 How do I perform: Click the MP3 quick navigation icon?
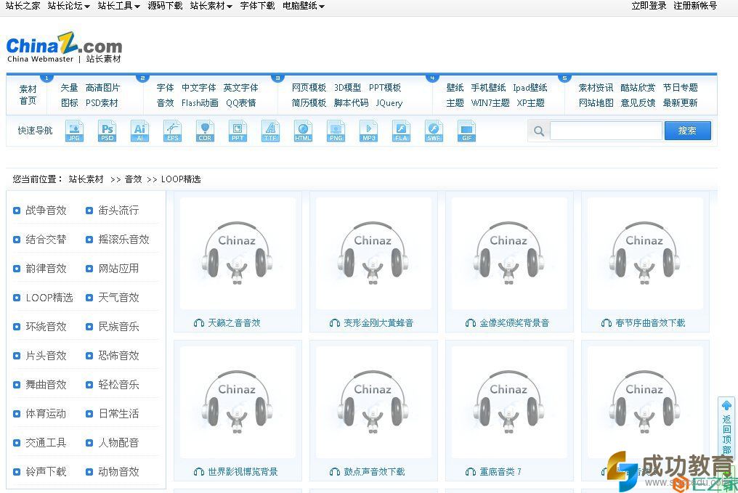click(368, 131)
